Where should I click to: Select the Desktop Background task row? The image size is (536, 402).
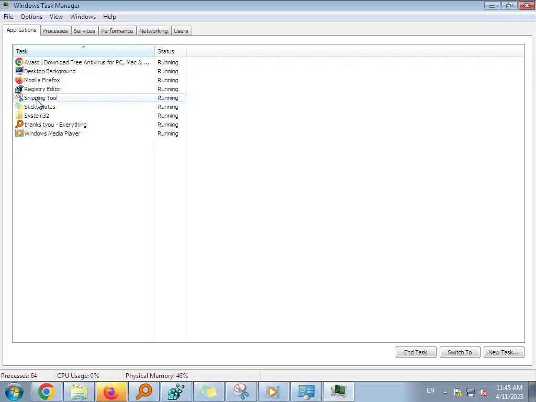99,71
